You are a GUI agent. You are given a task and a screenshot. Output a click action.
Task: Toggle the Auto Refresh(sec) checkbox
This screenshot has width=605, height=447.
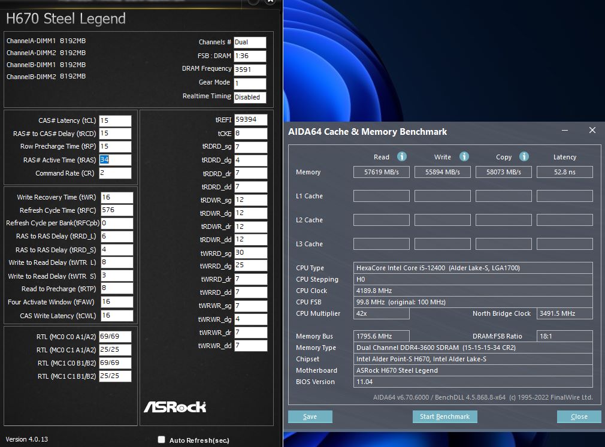point(161,440)
